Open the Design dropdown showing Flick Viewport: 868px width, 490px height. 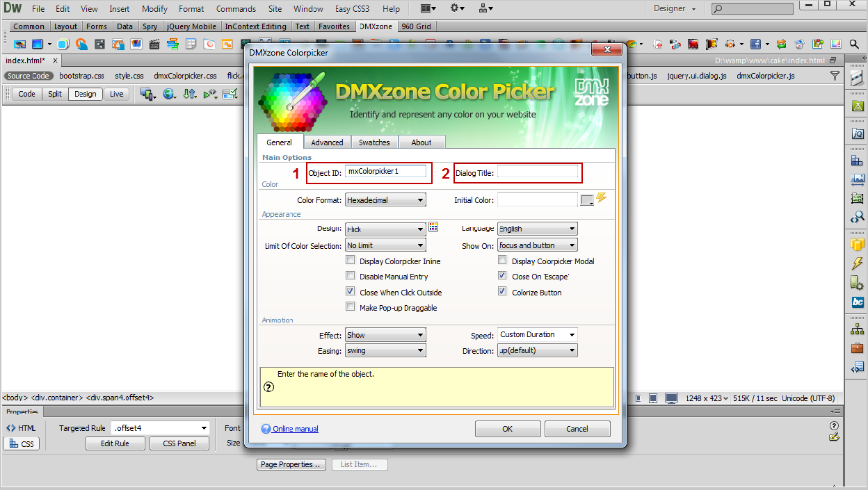tap(385, 229)
